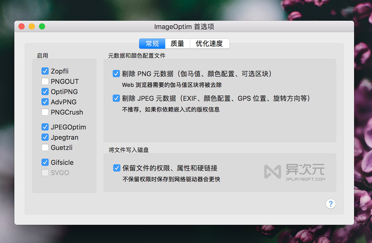The width and height of the screenshot is (372, 243).
Task: Close the preferences window with red button
Action: point(22,27)
